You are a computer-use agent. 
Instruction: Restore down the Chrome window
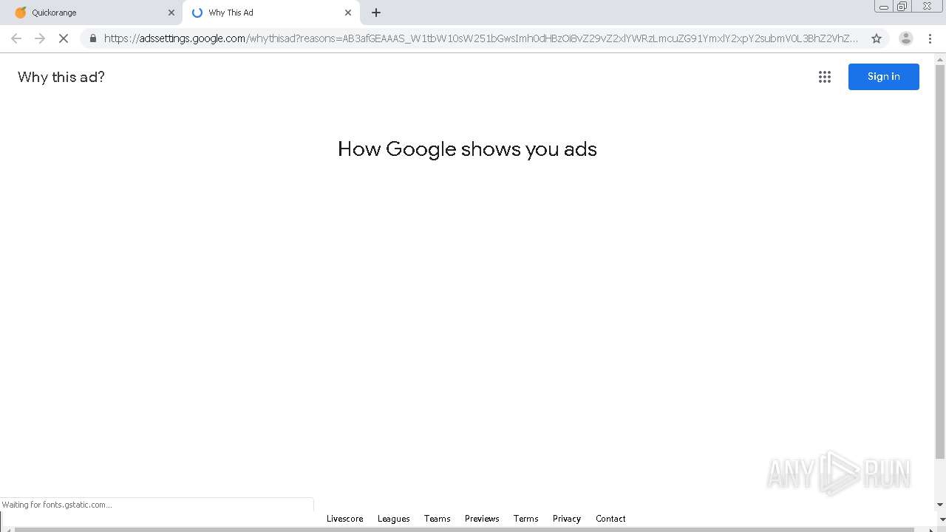902,7
